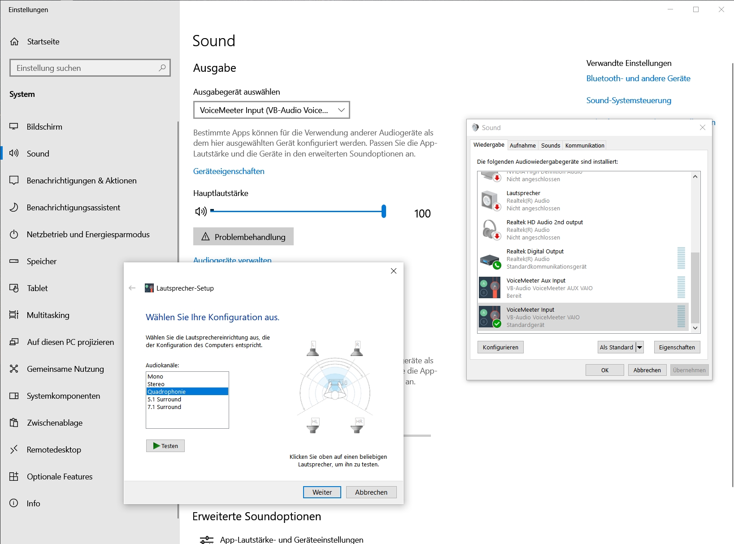This screenshot has height=544, width=734.
Task: Select Realtek Digital Output device
Action: point(584,259)
